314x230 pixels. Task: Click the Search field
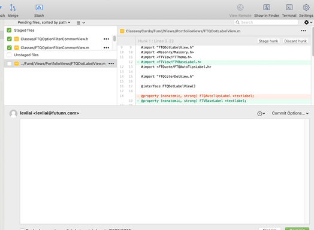(x=266, y=22)
